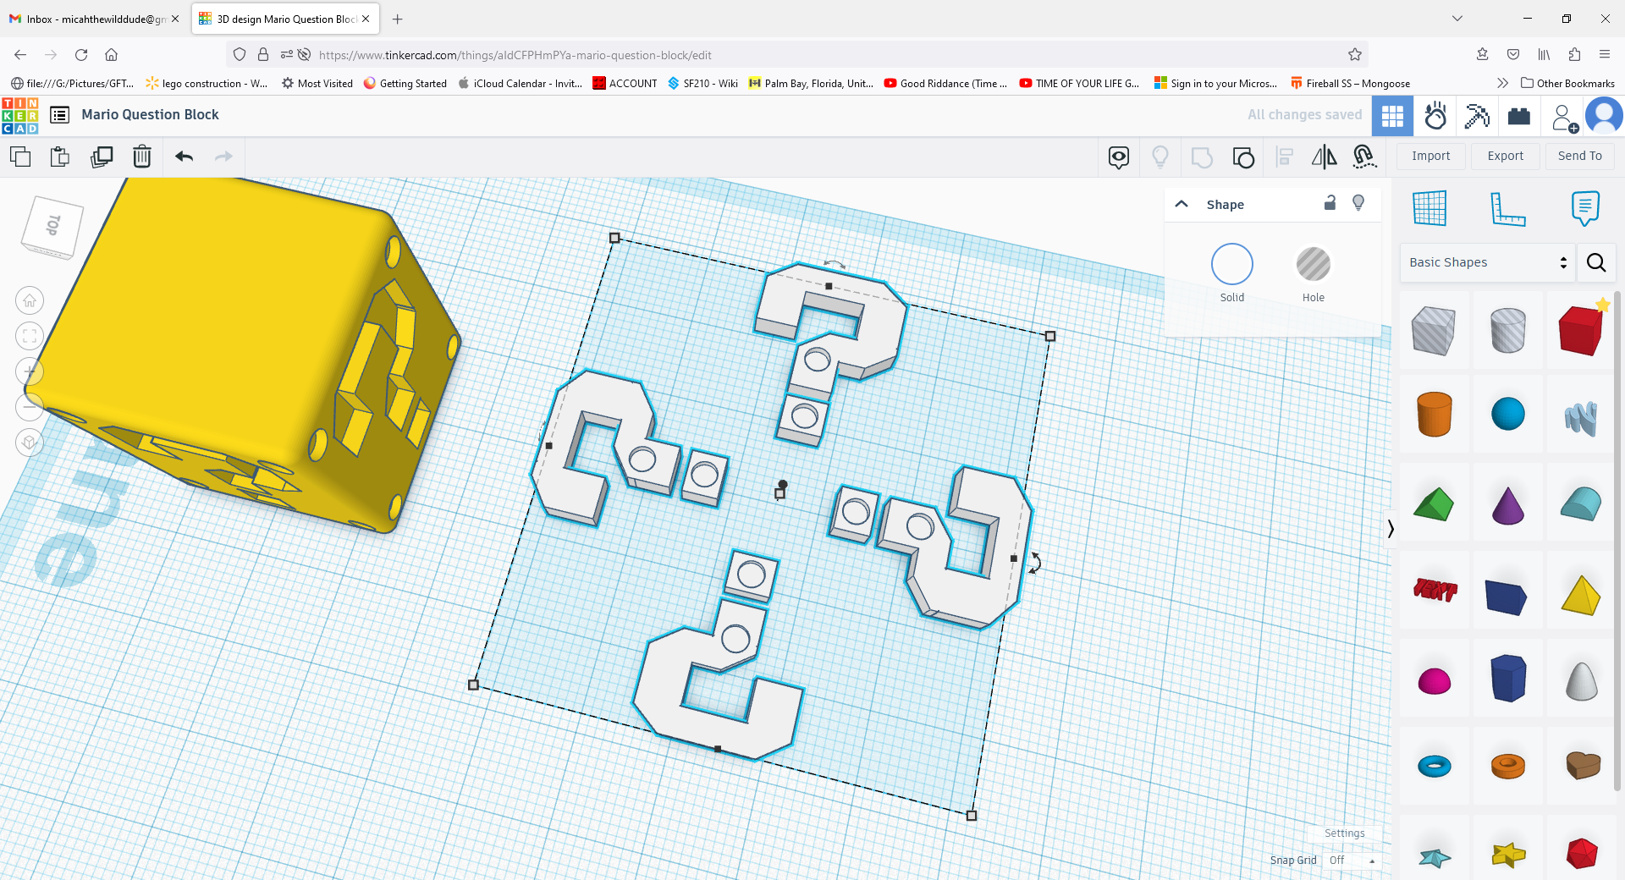Image resolution: width=1625 pixels, height=880 pixels.
Task: Open Other Bookmarks folder
Action: (x=1567, y=83)
